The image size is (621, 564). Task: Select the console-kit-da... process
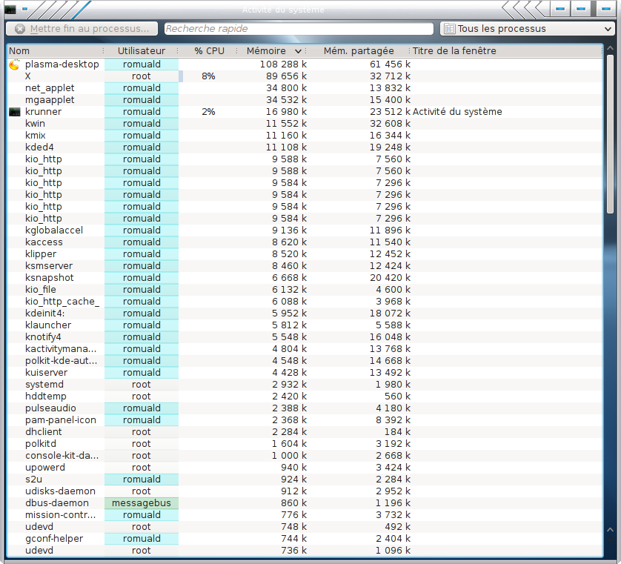(62, 457)
